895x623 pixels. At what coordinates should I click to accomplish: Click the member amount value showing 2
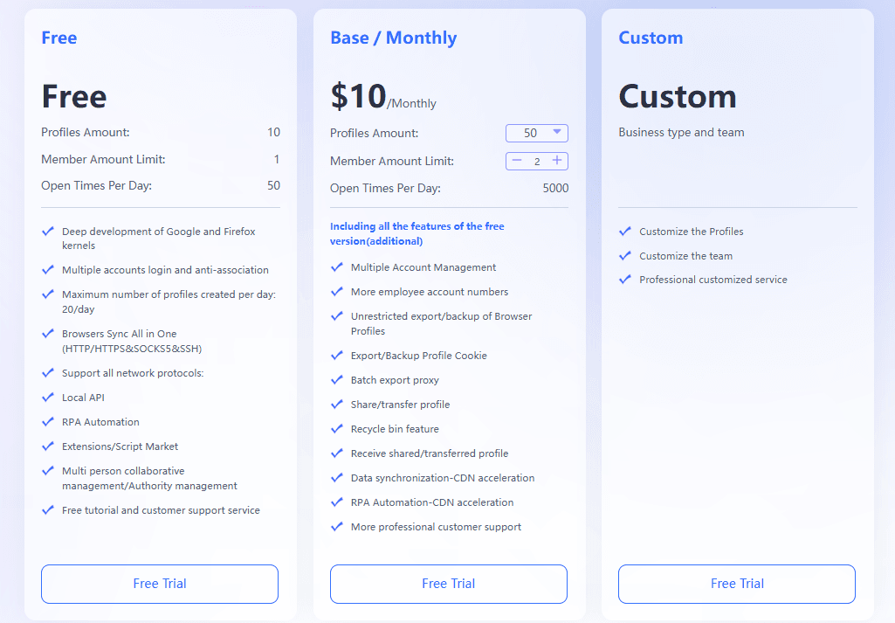click(536, 161)
